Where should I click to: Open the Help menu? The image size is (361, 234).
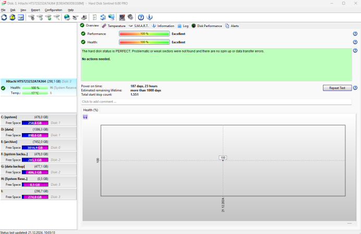(70, 10)
